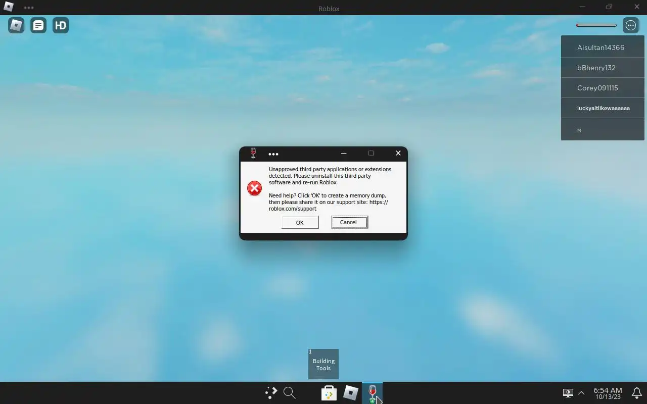Open the dialog's three-dot menu
Screen dimensions: 647x404
[273, 154]
